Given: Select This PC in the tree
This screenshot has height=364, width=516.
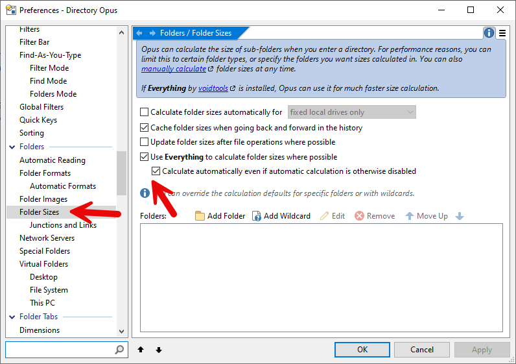Looking at the screenshot, I should (42, 303).
